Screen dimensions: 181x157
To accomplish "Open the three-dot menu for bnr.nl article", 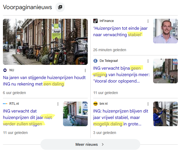I will tap(148, 104).
